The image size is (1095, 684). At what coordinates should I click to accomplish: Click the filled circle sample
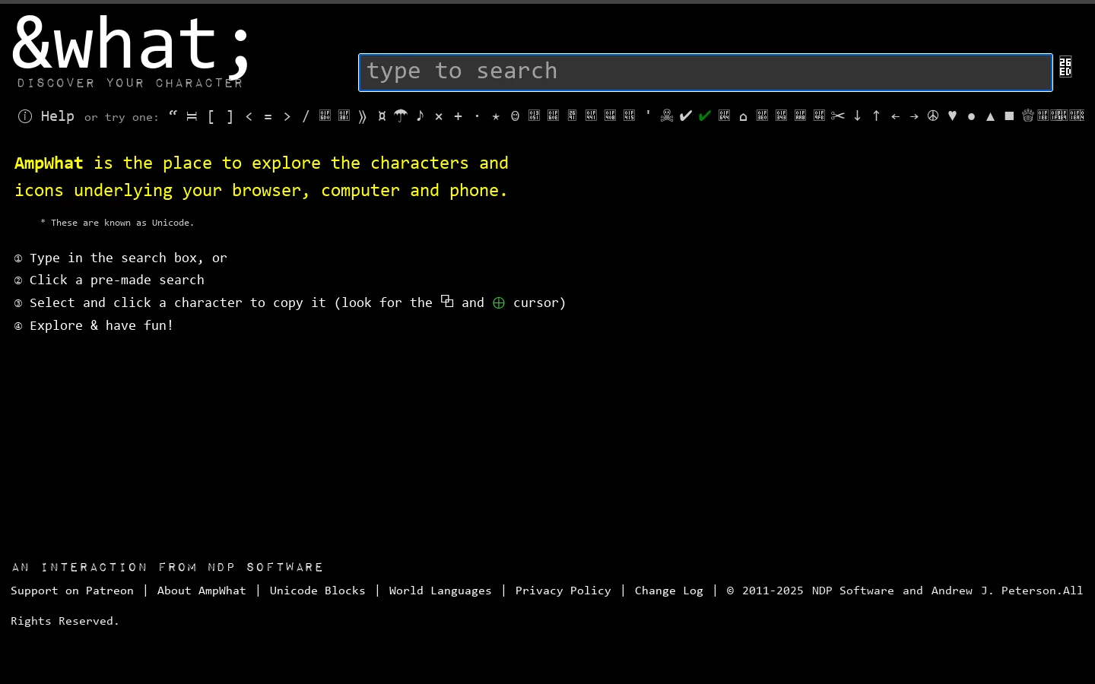(971, 116)
